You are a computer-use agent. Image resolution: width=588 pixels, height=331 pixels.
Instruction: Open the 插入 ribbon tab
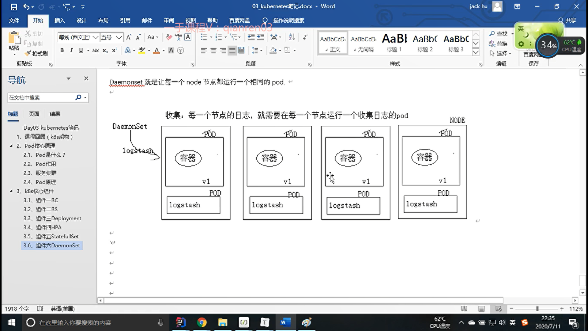(59, 21)
